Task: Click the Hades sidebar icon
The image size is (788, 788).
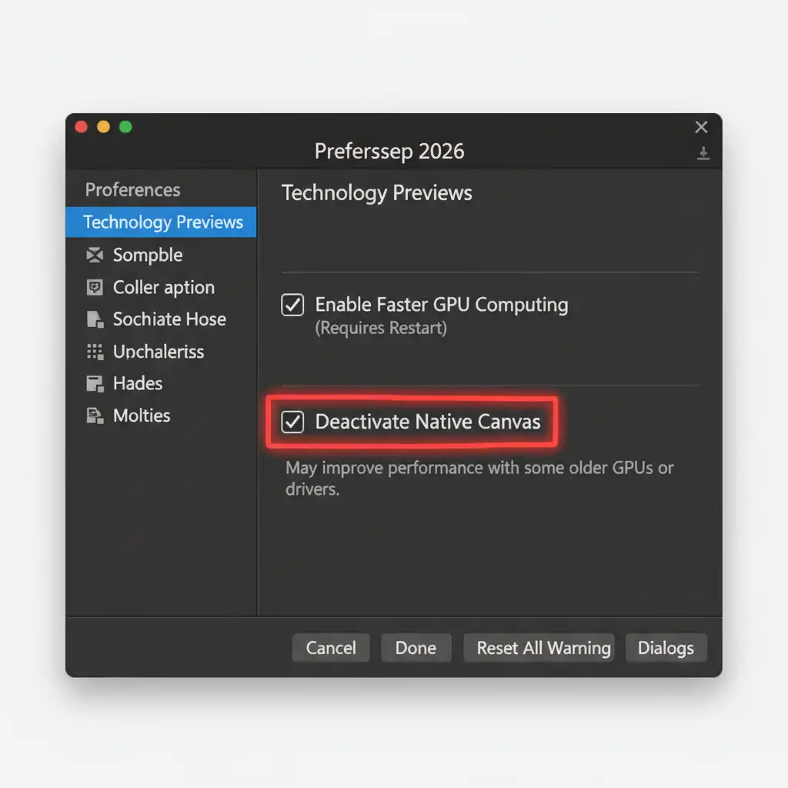Action: pos(95,383)
